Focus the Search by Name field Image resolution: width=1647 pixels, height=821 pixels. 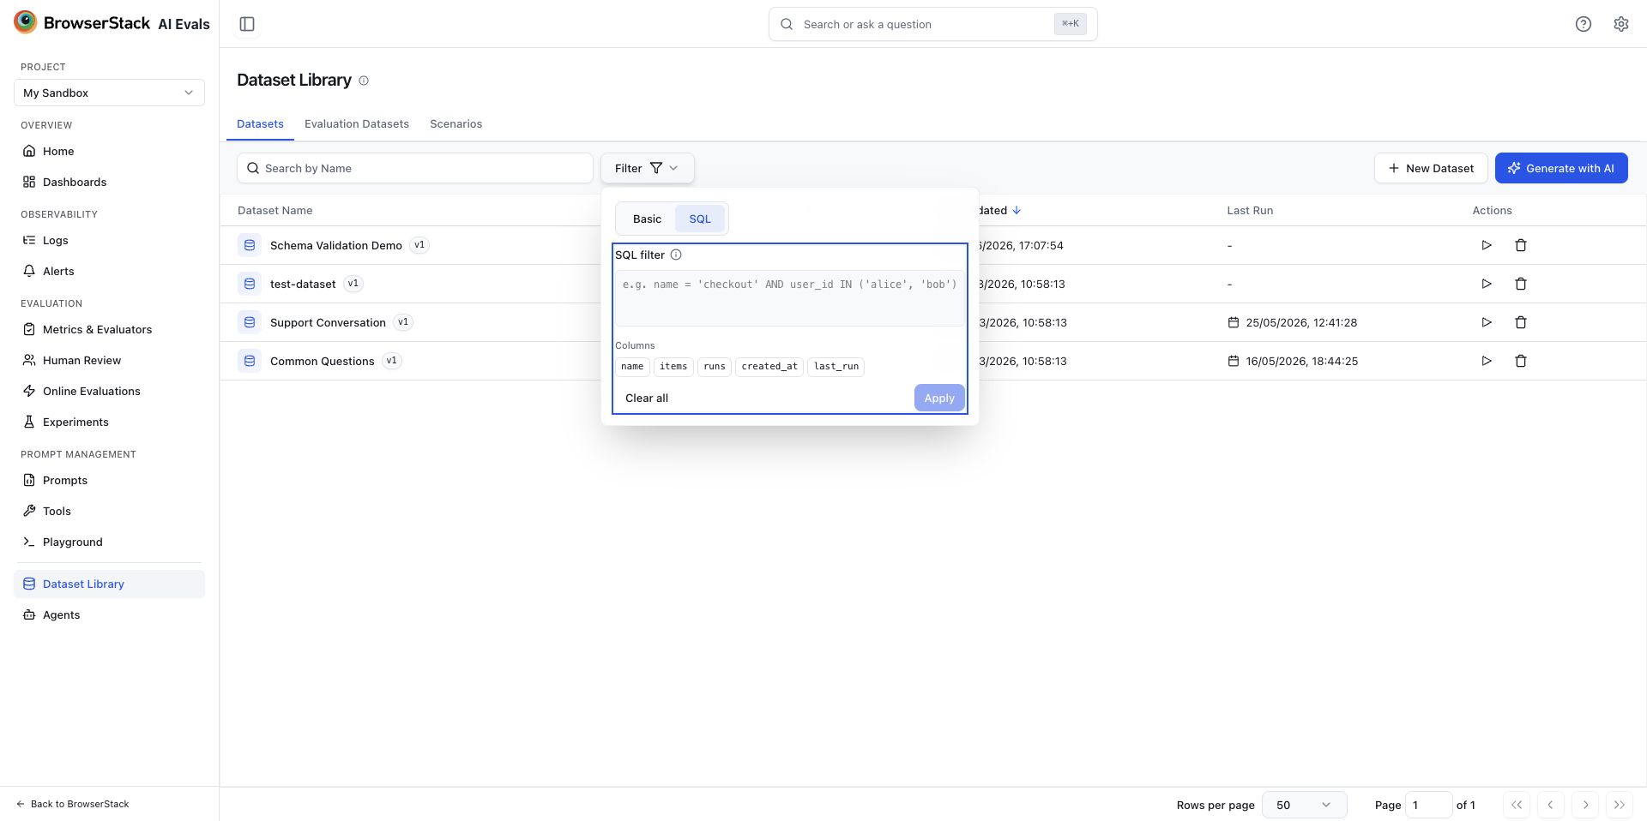click(415, 168)
